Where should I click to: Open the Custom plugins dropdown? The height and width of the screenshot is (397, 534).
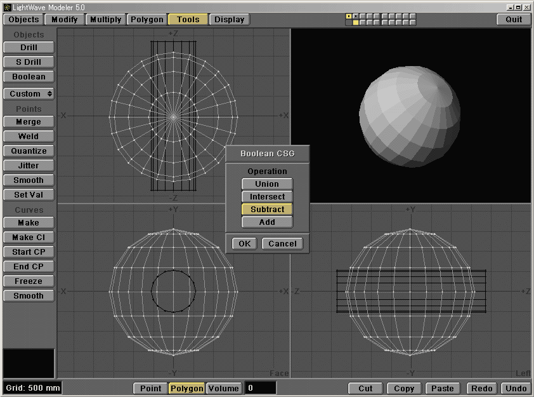coord(28,93)
